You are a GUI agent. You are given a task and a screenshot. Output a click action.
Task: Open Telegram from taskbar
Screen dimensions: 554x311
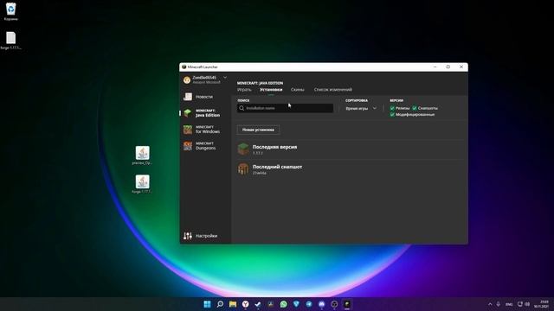point(309,304)
